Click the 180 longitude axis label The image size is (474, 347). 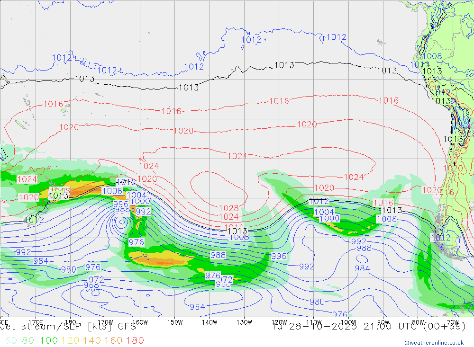[x=71, y=322]
